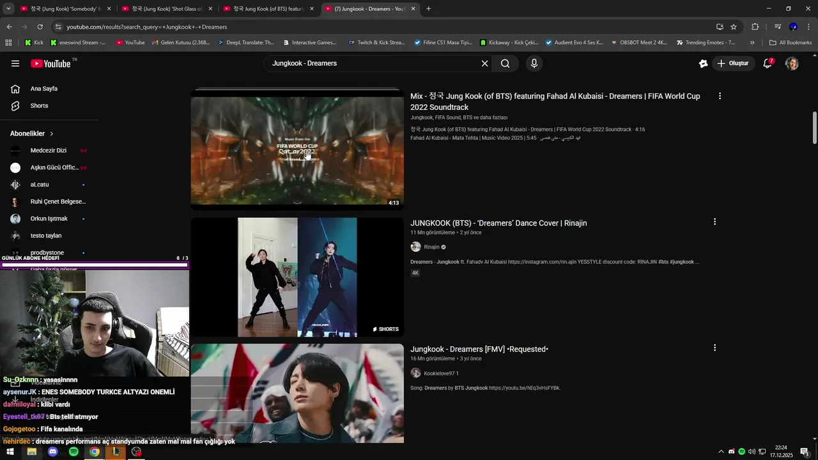Image resolution: width=818 pixels, height=460 pixels.
Task: Open OBS Studio from taskbar
Action: coord(136,452)
